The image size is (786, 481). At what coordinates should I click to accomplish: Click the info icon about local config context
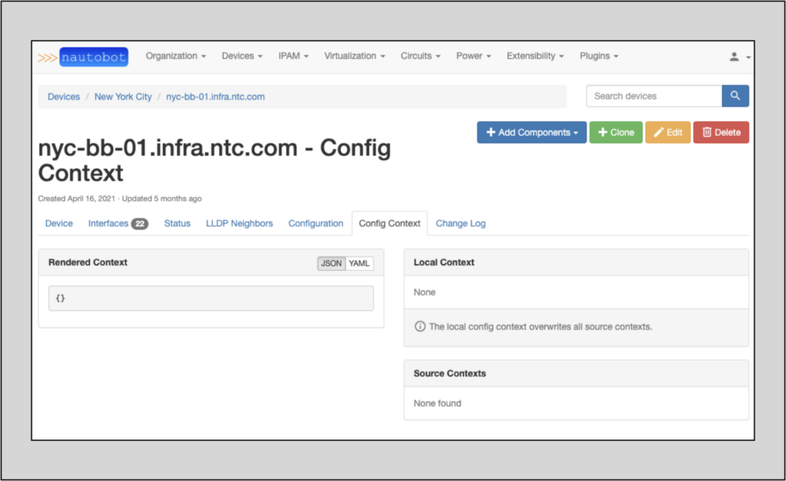tap(419, 325)
